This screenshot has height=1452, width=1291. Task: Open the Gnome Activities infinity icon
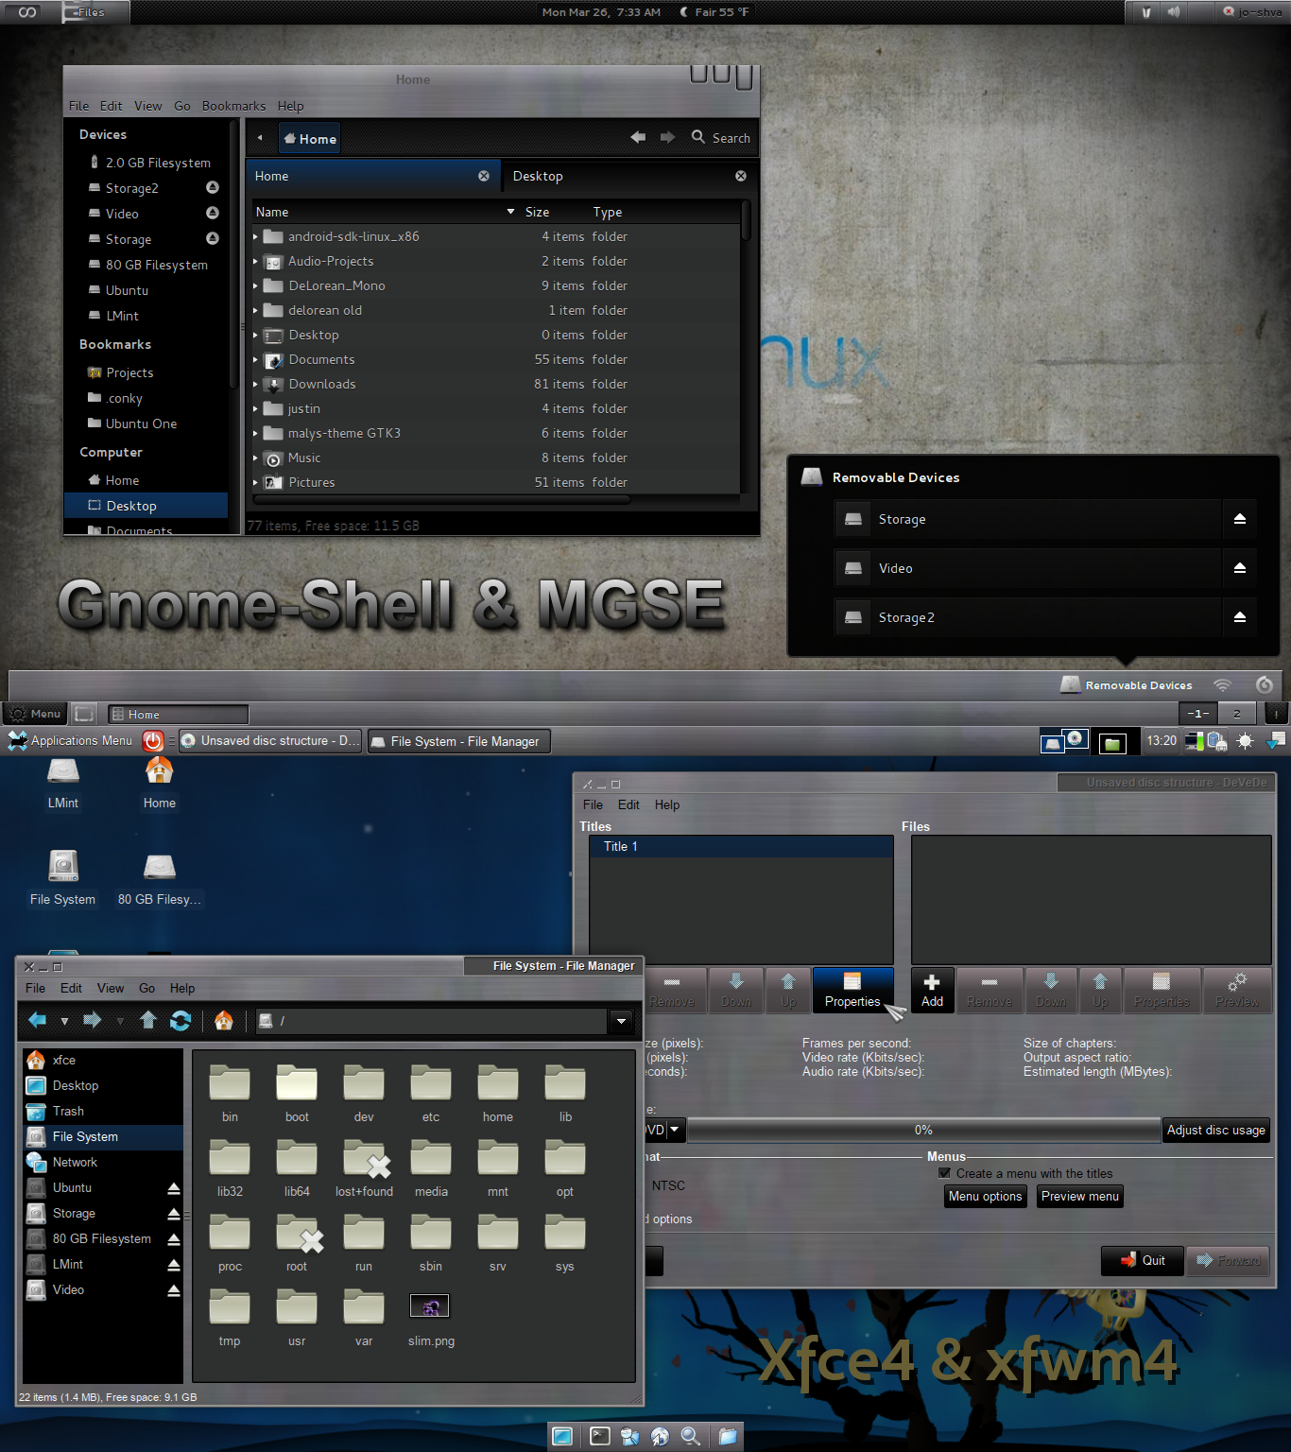point(27,12)
